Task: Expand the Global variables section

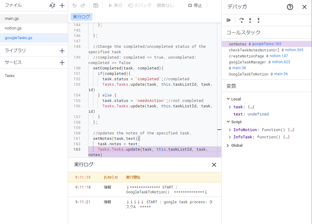Action: (228, 146)
